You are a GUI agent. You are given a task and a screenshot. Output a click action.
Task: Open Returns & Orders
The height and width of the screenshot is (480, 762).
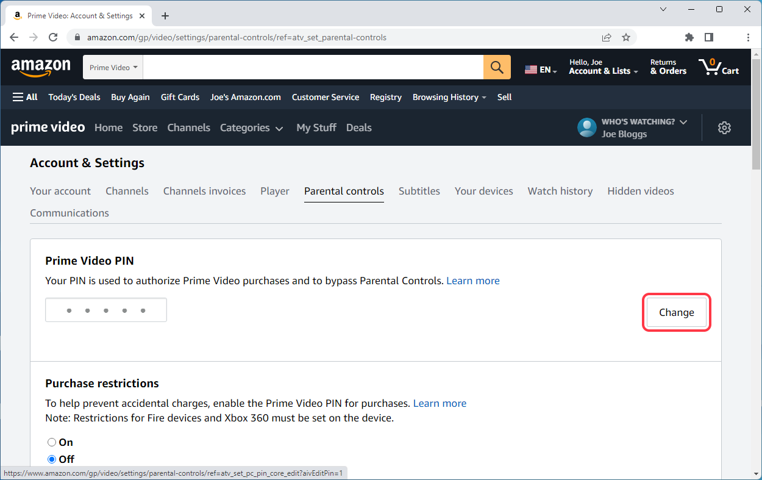[668, 67]
